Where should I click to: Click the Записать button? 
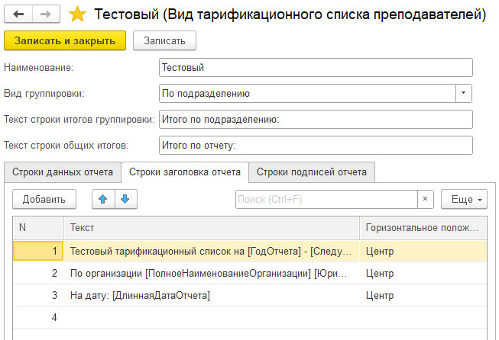(x=164, y=40)
